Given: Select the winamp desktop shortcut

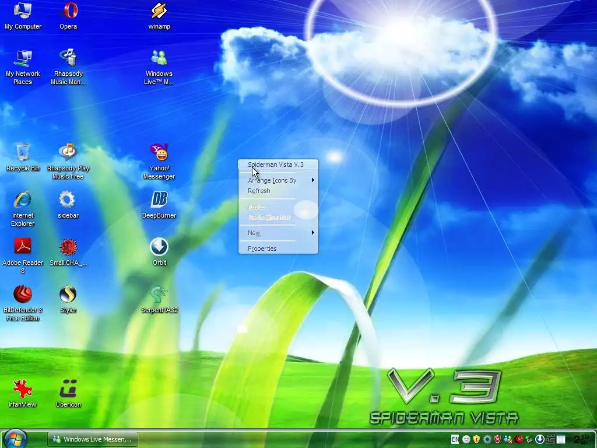Looking at the screenshot, I should pyautogui.click(x=159, y=16).
